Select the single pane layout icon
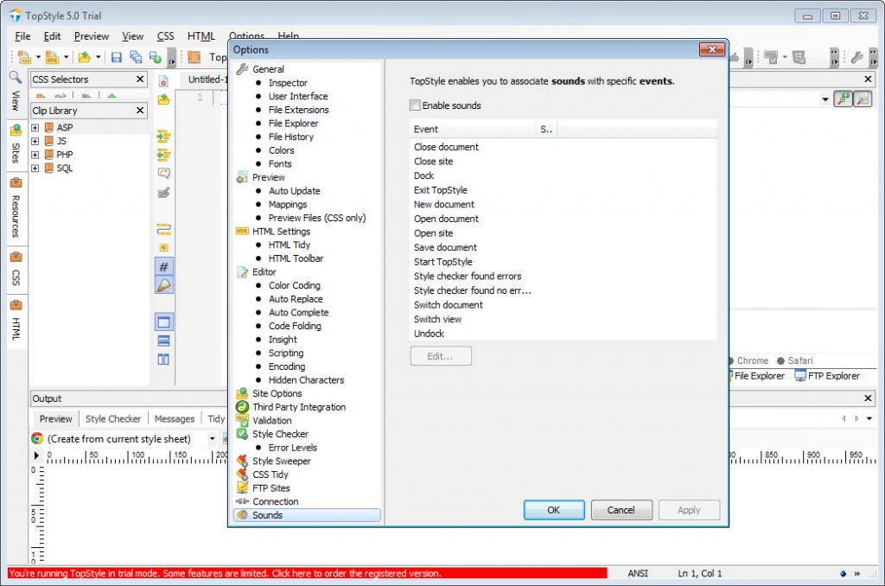Image resolution: width=885 pixels, height=586 pixels. 163,322
